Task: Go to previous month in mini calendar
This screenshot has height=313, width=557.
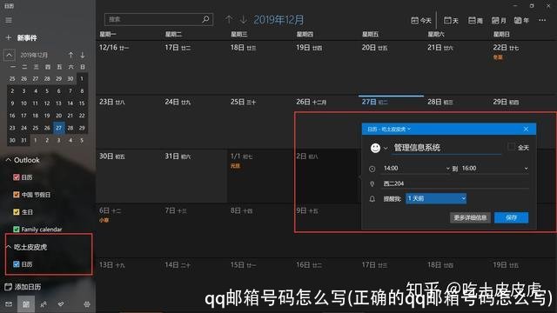Action: click(70, 55)
